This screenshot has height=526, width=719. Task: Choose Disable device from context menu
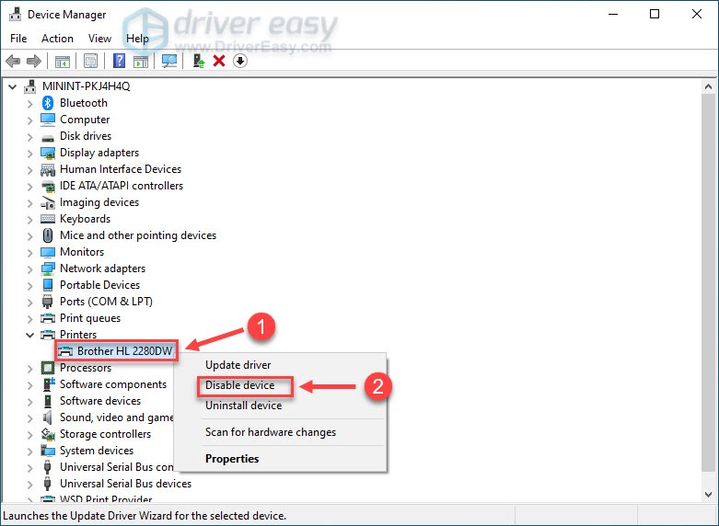(x=239, y=385)
